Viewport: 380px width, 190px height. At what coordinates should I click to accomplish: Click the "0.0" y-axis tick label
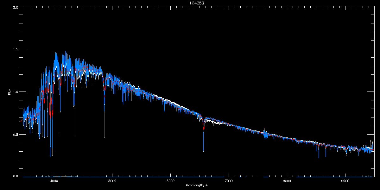tap(15, 176)
